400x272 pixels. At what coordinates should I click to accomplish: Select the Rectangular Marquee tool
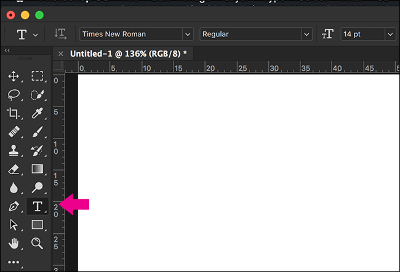click(x=38, y=76)
